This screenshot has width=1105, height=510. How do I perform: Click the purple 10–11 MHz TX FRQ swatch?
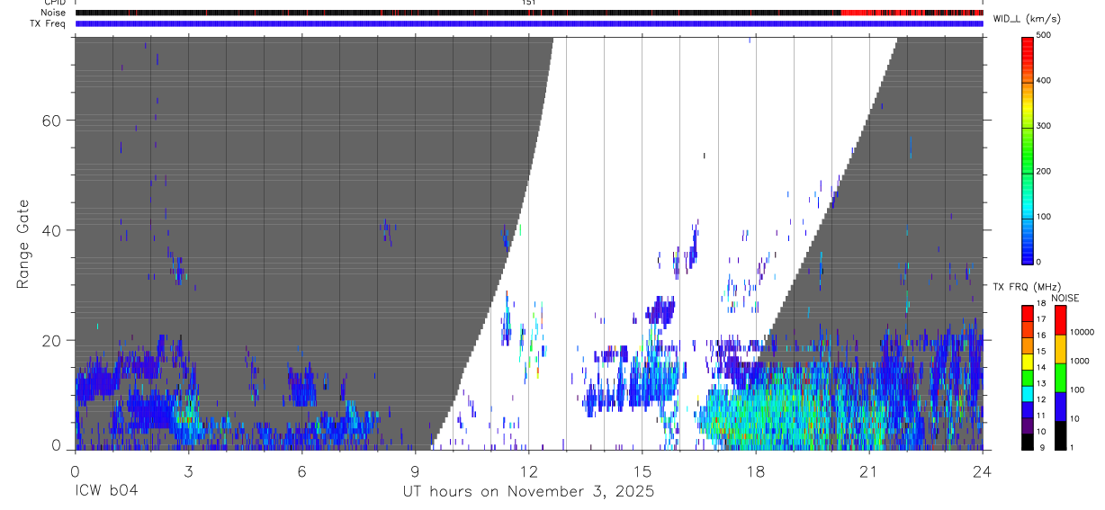(1028, 425)
